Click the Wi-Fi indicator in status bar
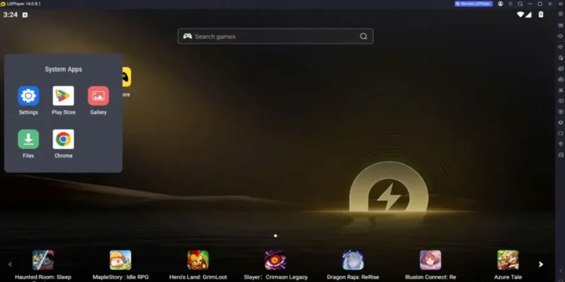The width and height of the screenshot is (565, 282). pos(521,15)
